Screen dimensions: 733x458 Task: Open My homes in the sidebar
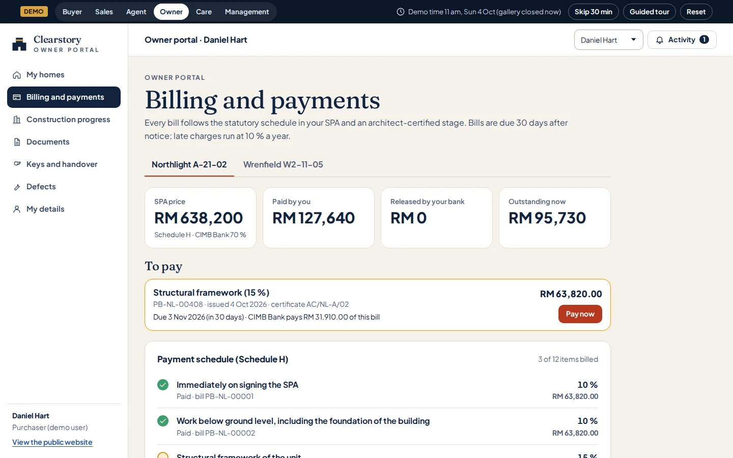tap(64, 75)
